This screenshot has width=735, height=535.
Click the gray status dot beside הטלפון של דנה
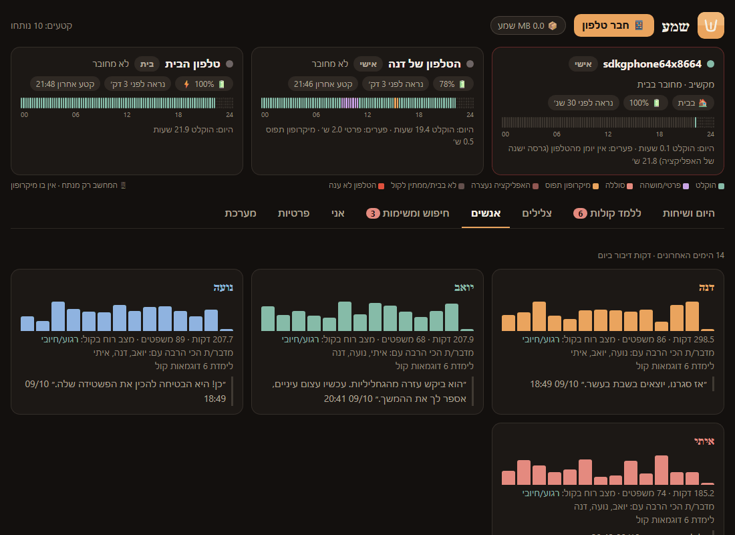click(x=470, y=64)
